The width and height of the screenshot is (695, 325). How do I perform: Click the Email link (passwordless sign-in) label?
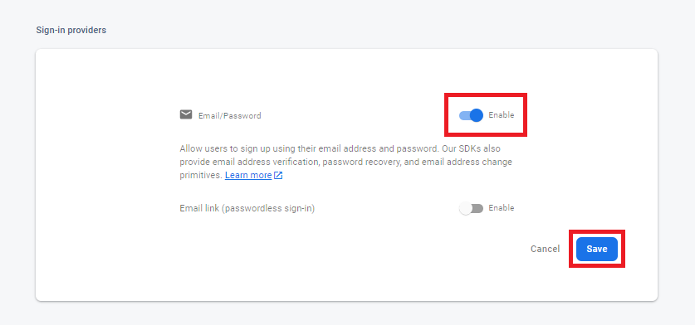(x=247, y=208)
